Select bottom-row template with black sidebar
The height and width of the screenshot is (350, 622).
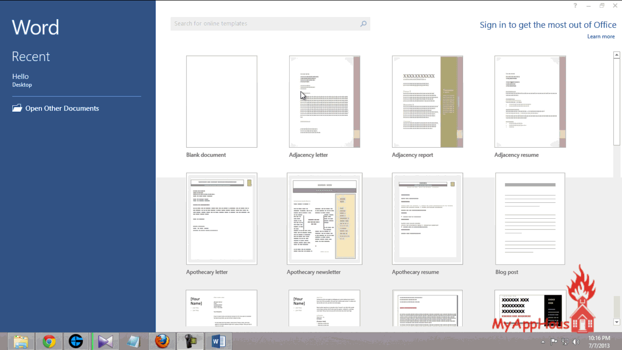coord(530,308)
